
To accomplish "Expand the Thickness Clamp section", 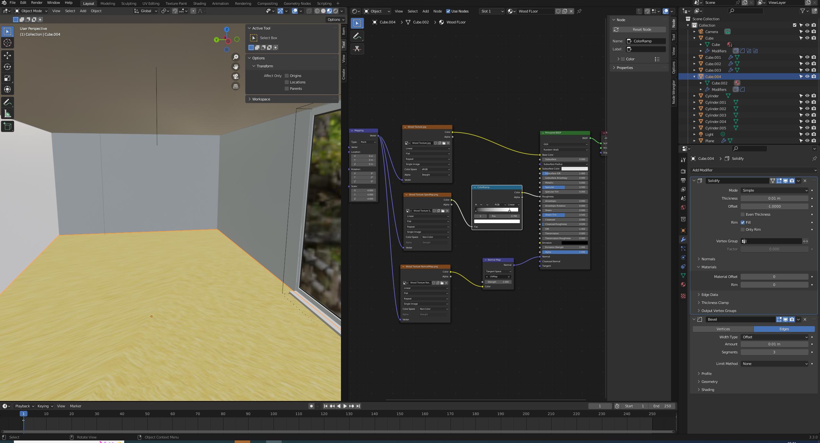I will pos(715,303).
